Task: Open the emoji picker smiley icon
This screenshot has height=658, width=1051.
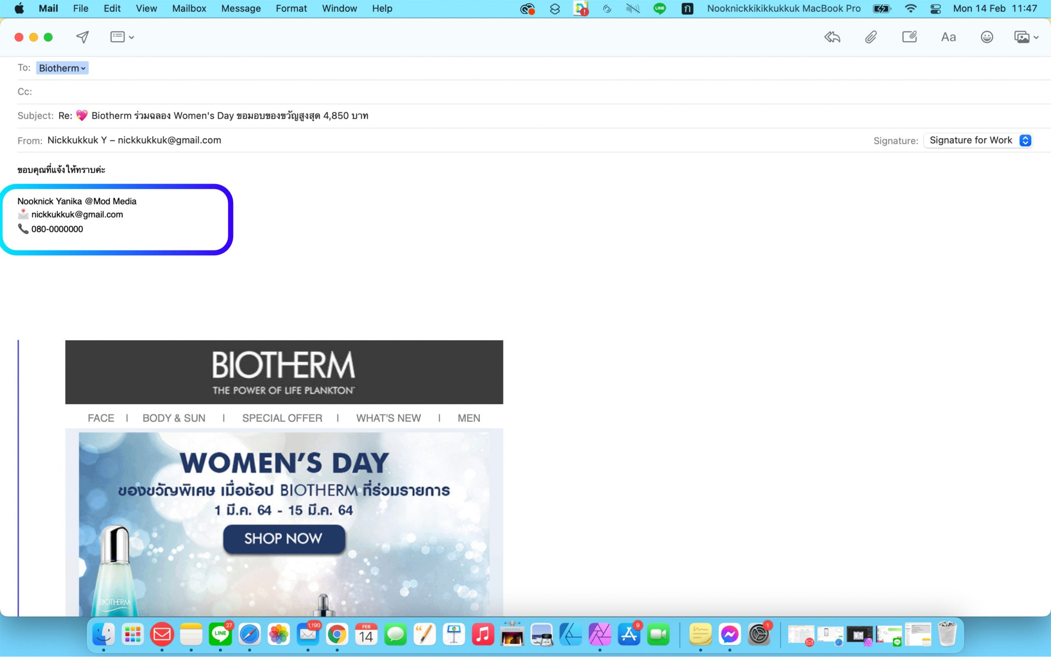Action: (x=986, y=37)
